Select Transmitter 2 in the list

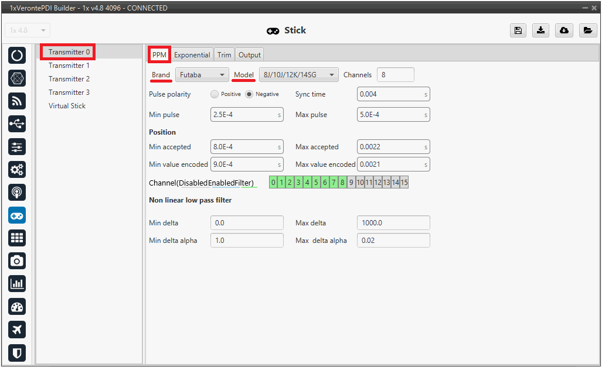coord(69,79)
